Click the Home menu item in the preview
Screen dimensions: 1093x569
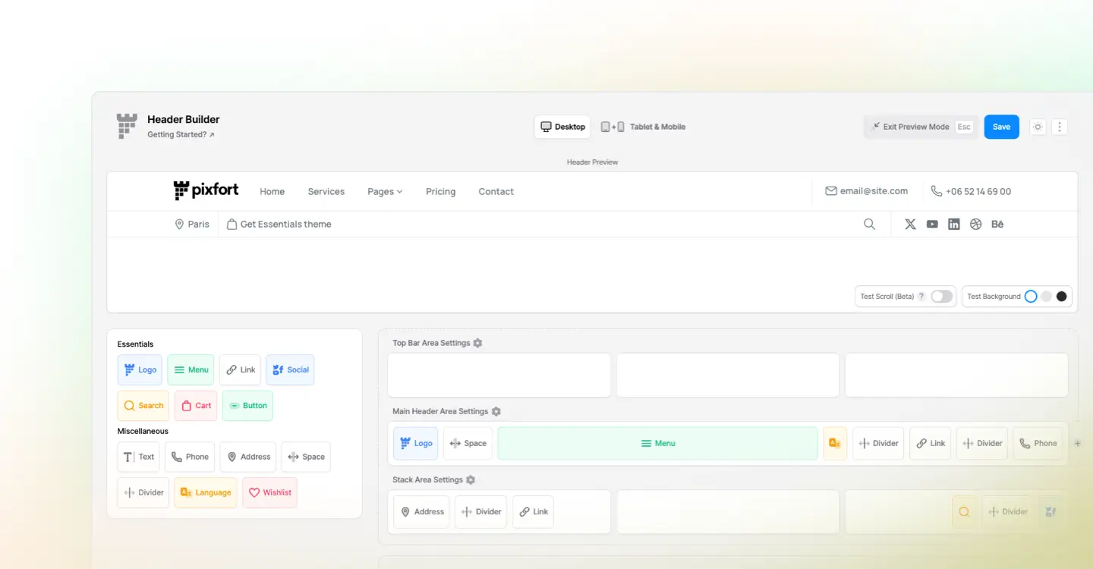pyautogui.click(x=272, y=191)
